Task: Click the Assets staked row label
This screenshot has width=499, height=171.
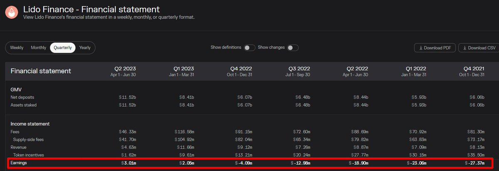Action: [x=23, y=105]
